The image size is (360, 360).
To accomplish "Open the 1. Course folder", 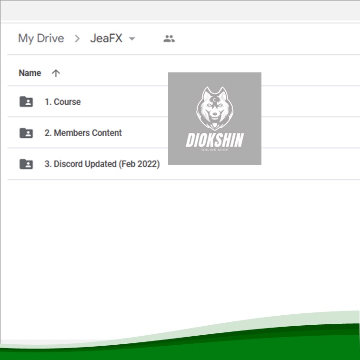I will 63,102.
